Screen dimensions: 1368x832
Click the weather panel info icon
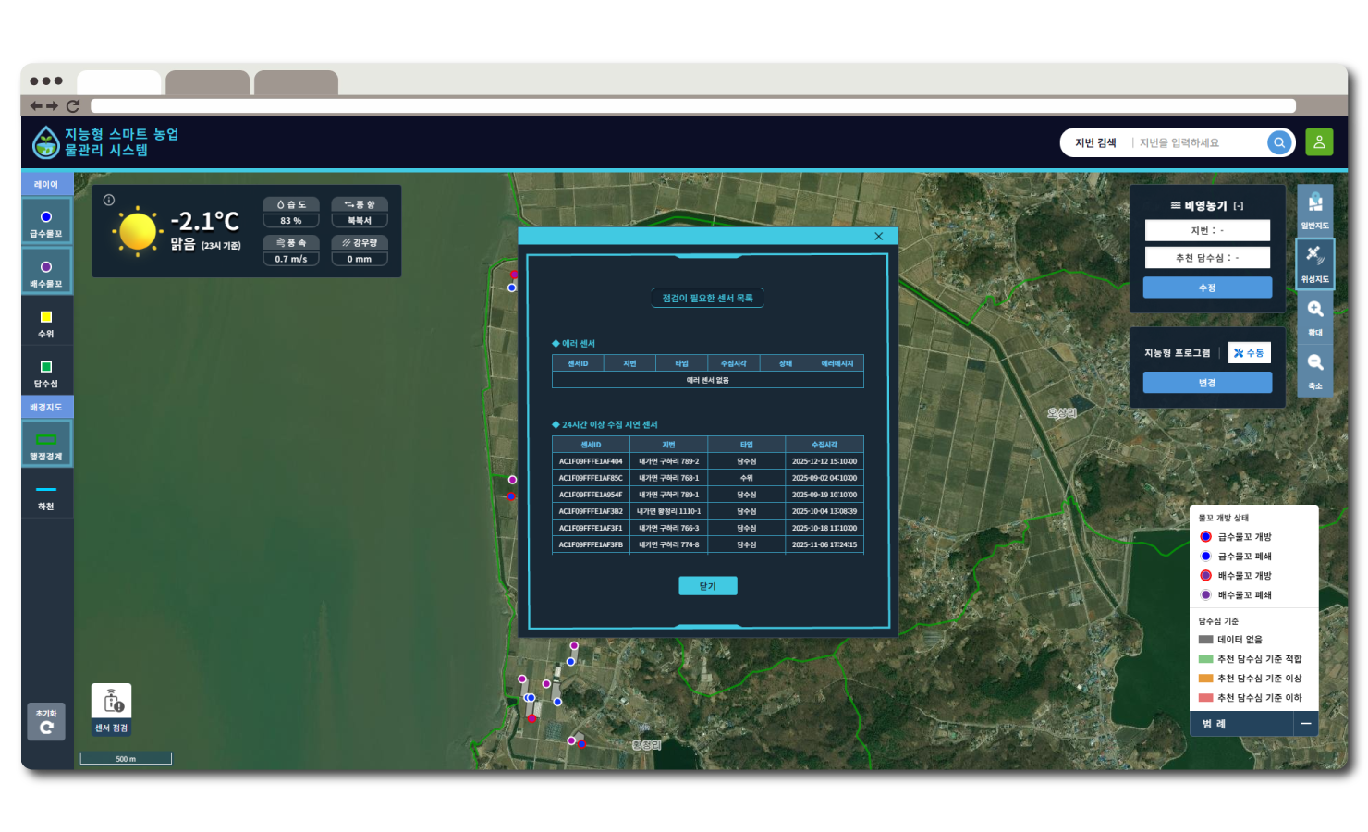click(x=109, y=200)
